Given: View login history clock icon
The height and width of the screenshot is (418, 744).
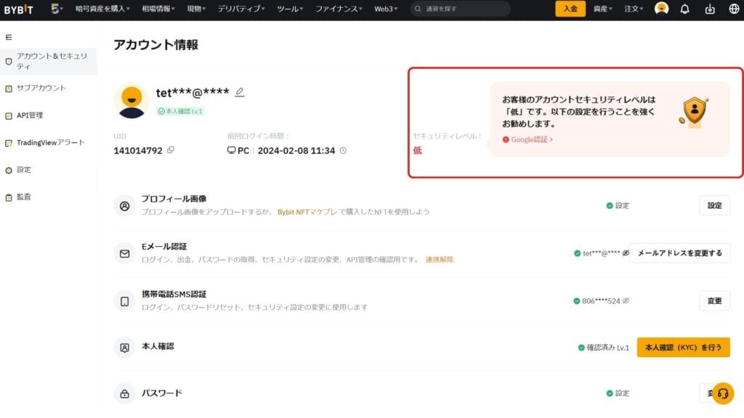Looking at the screenshot, I should [343, 151].
